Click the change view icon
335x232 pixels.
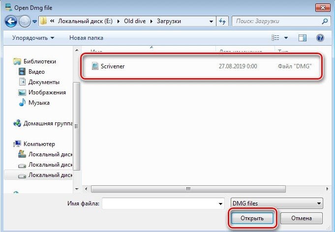pyautogui.click(x=275, y=38)
